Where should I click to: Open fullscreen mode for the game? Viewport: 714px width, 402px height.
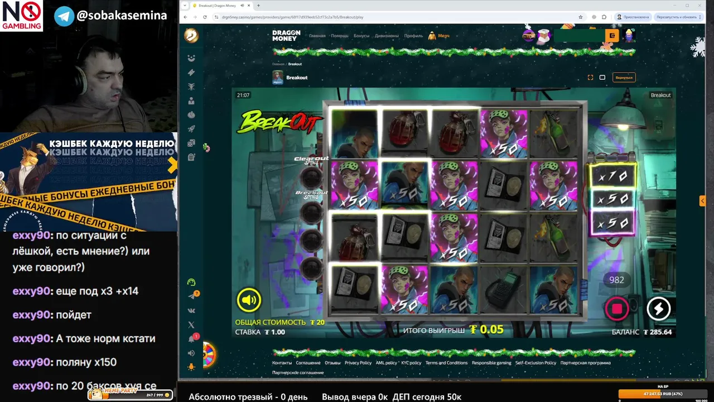[590, 78]
